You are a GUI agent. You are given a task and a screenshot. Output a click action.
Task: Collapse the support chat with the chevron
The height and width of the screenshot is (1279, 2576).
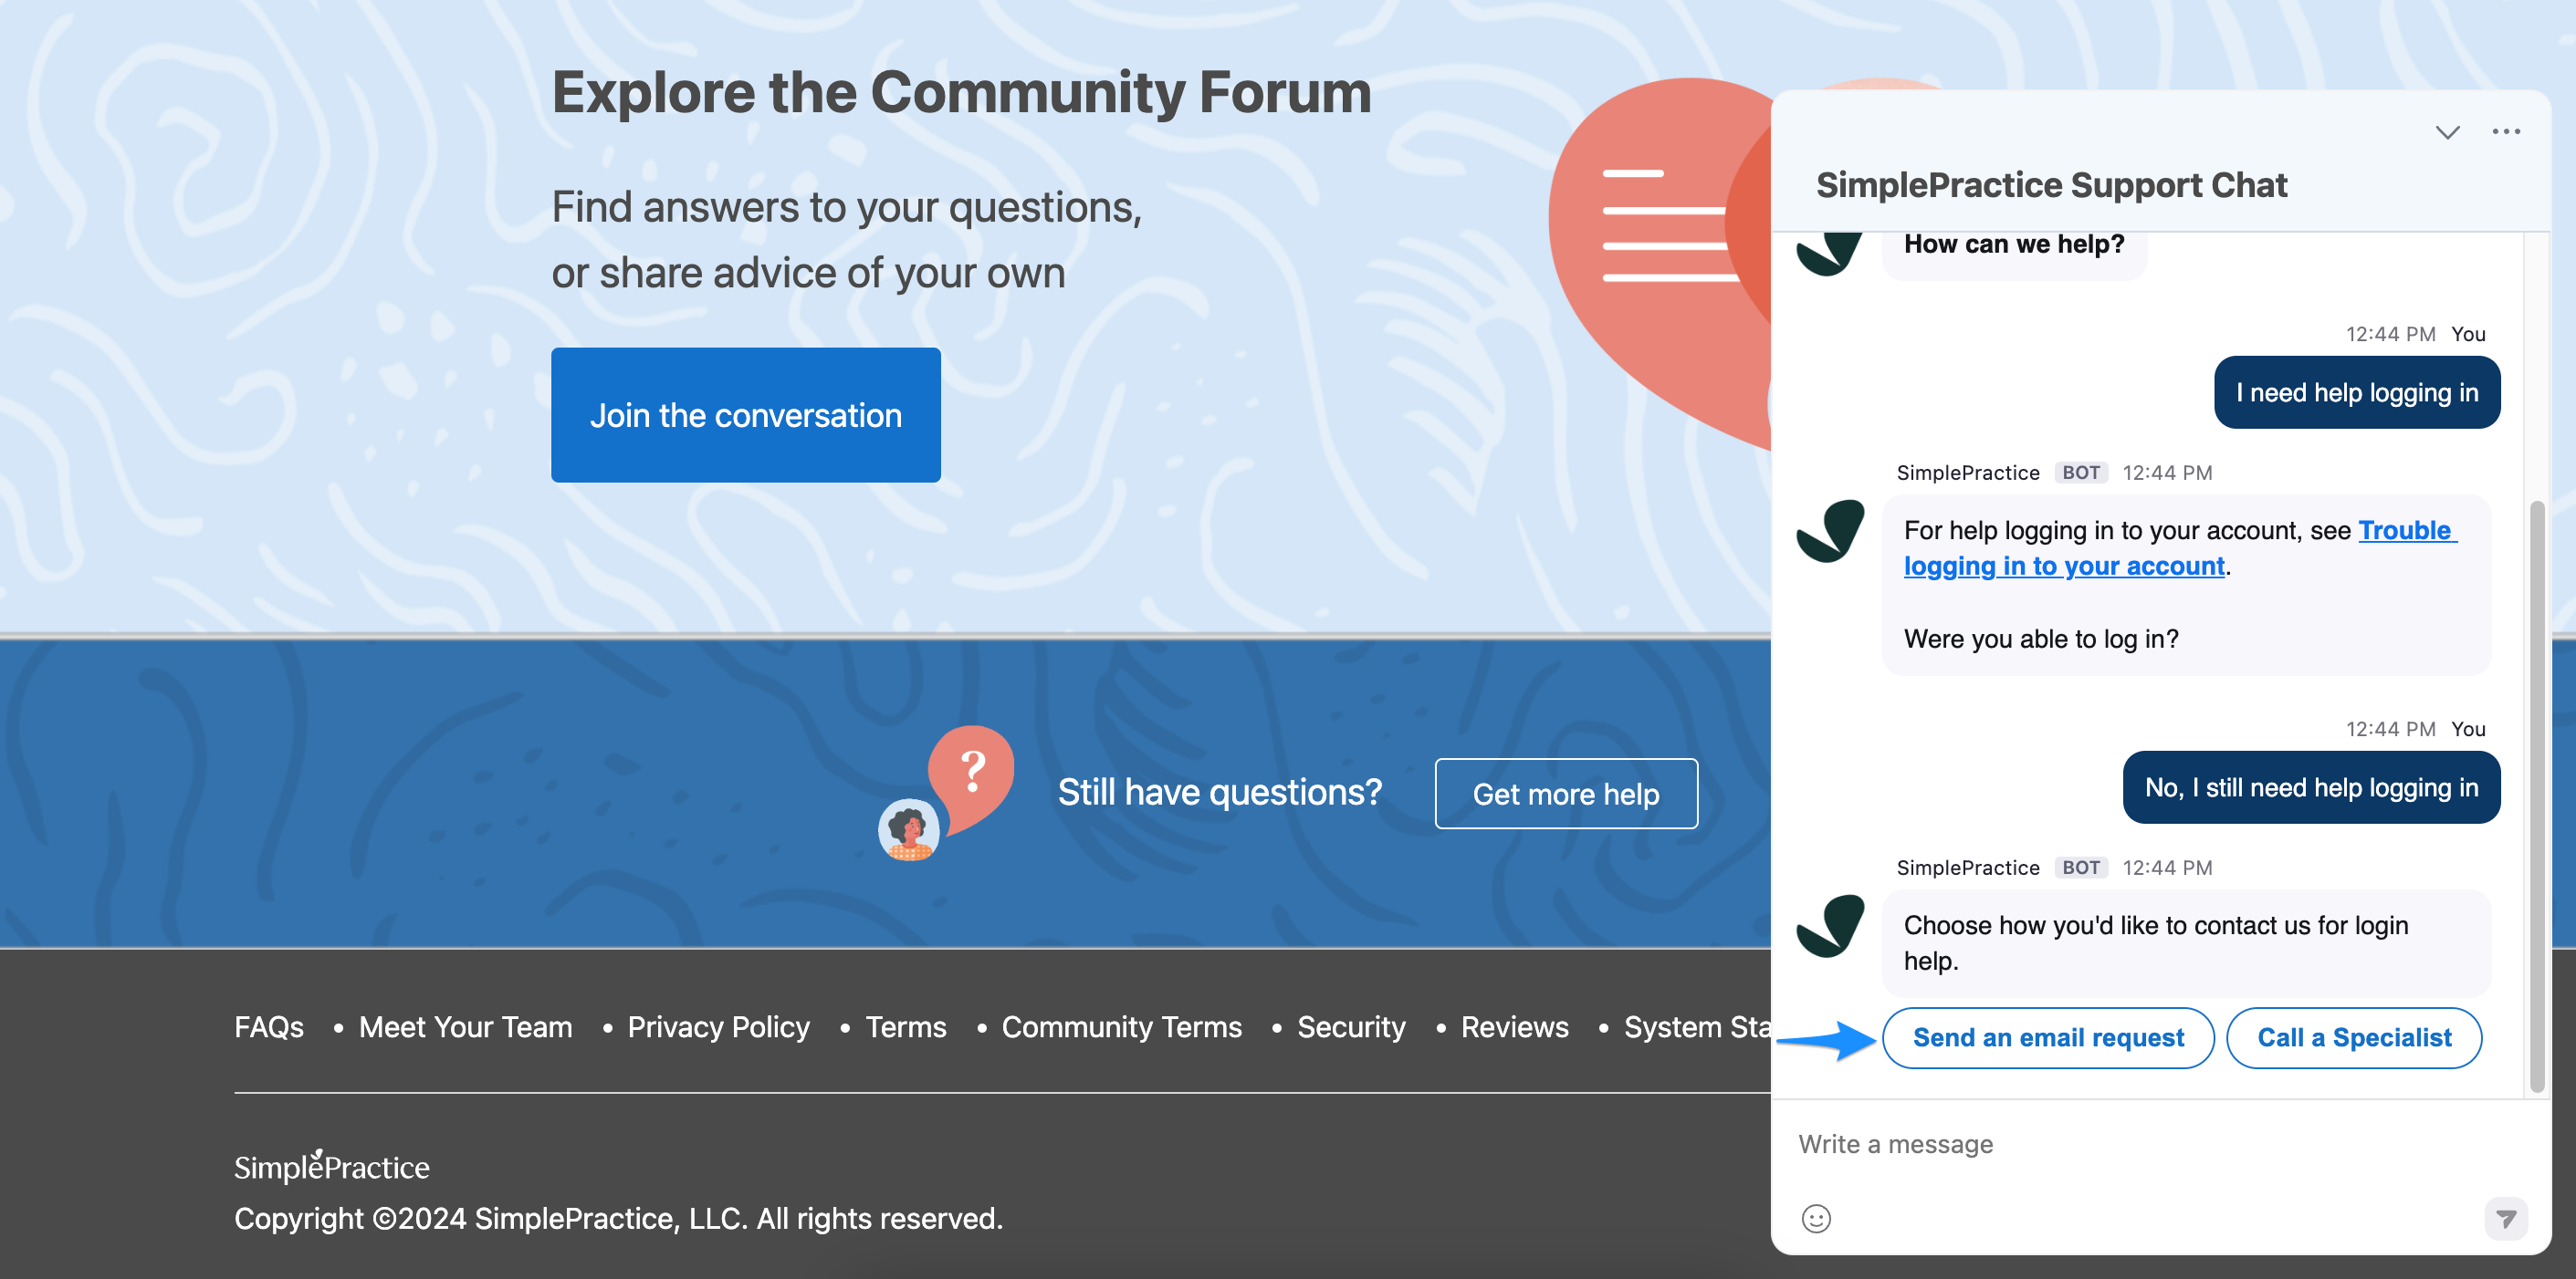click(x=2447, y=130)
